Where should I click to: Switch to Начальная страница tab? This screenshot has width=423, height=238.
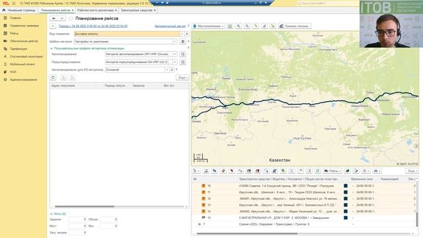19,11
